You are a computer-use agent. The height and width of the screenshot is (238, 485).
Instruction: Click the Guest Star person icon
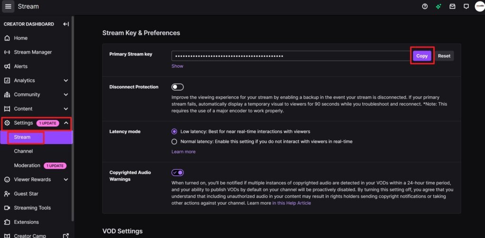coord(7,194)
